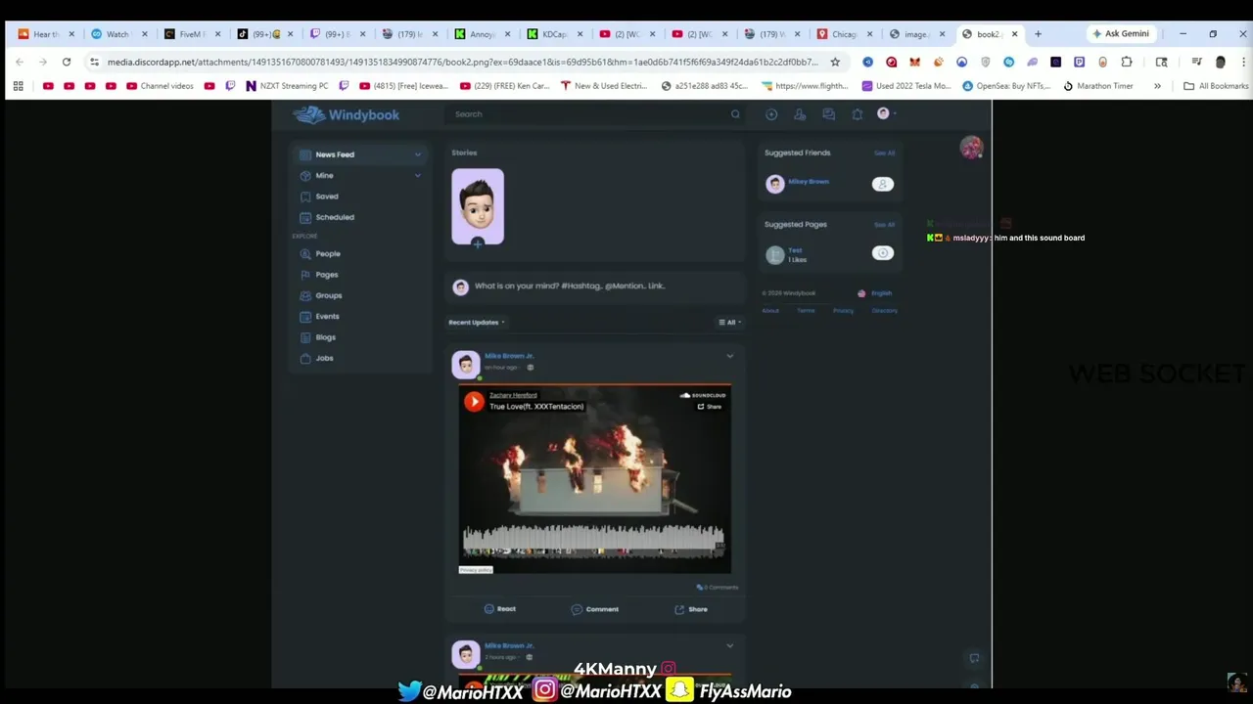Change language from English
The width and height of the screenshot is (1253, 704).
(876, 293)
